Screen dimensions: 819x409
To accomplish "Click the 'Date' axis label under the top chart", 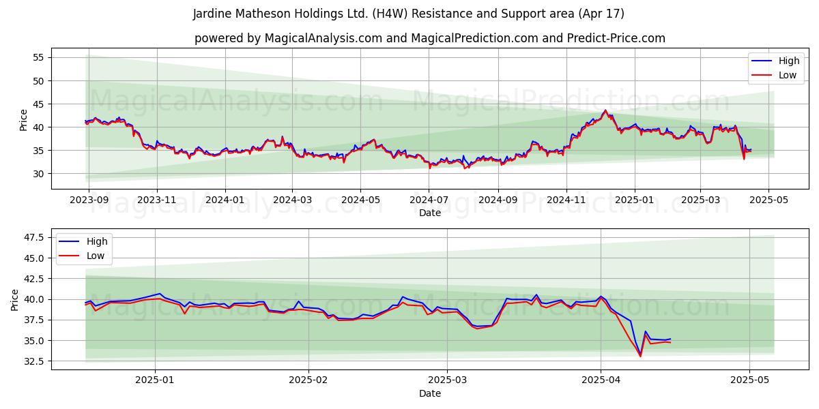I will (430, 213).
